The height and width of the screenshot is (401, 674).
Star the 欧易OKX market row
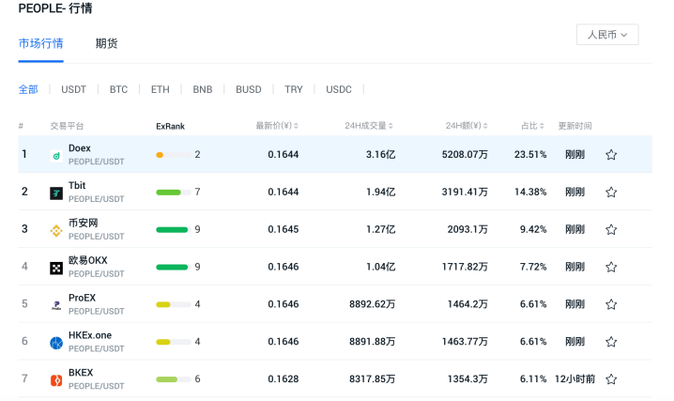point(611,267)
